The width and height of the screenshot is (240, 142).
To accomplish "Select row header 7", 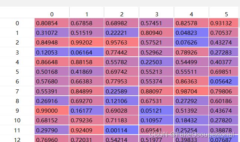I will 17,91.
